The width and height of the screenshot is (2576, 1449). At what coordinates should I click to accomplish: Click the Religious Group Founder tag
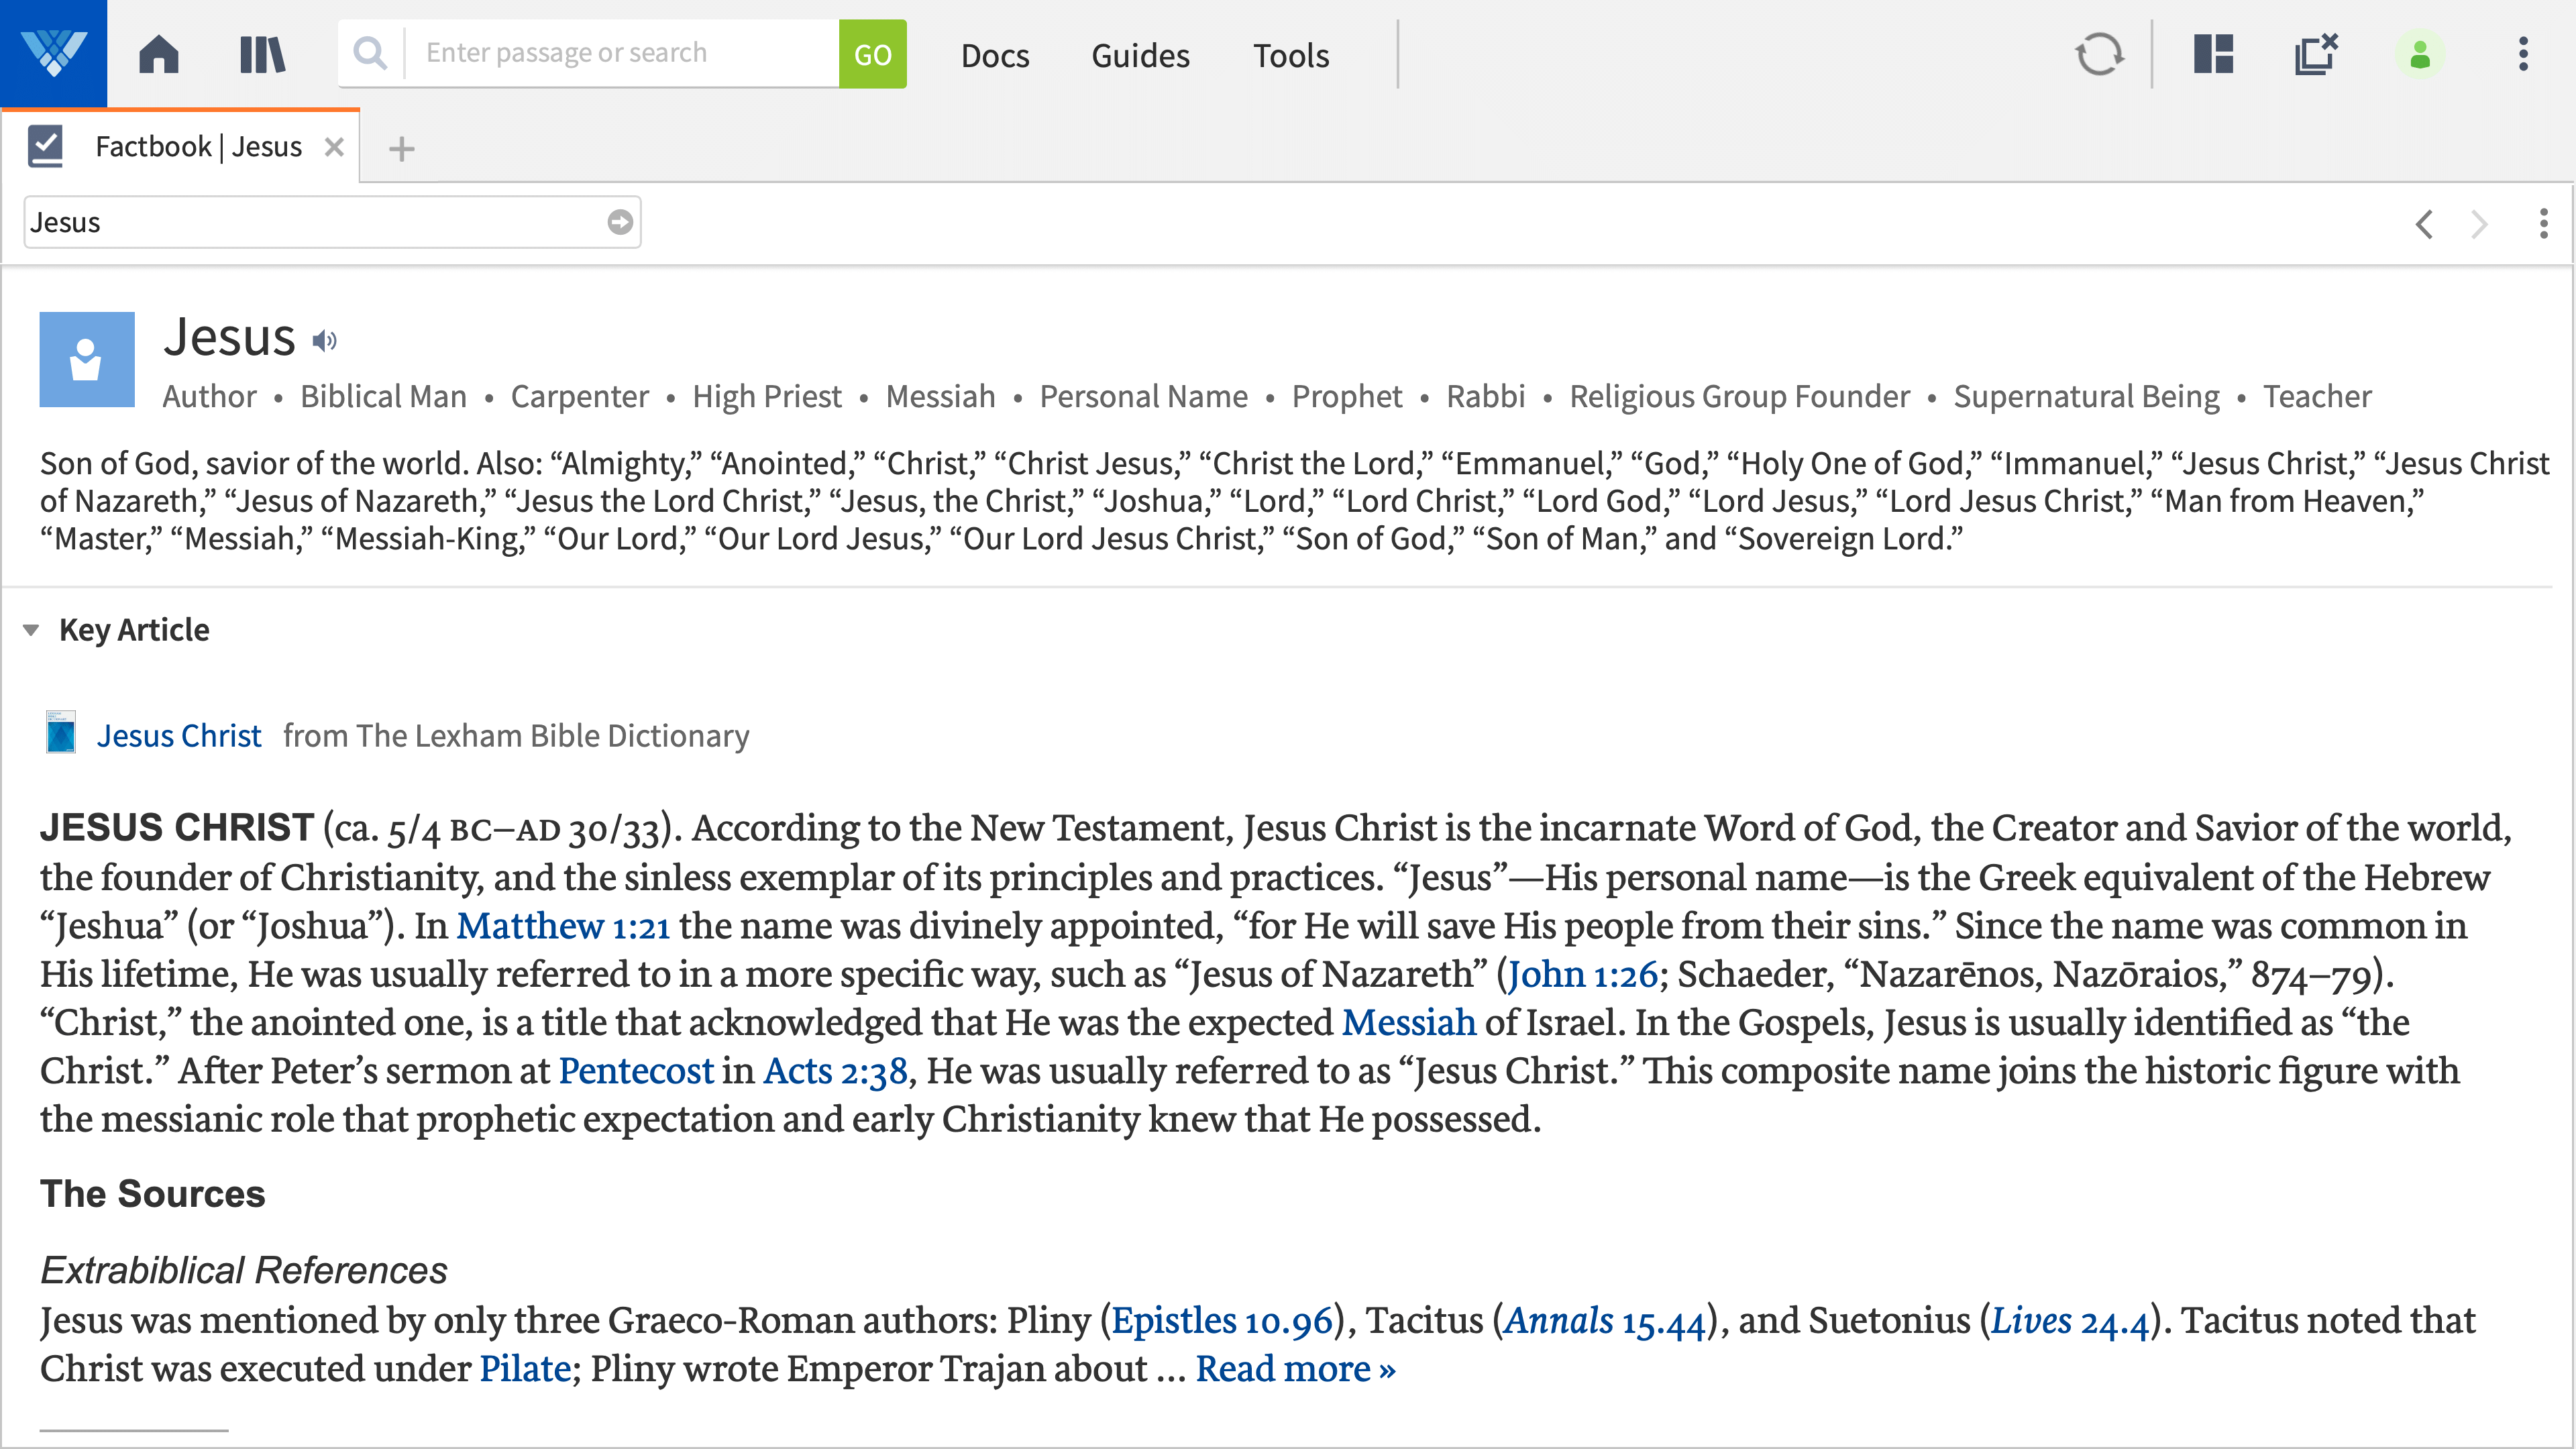click(x=1740, y=396)
